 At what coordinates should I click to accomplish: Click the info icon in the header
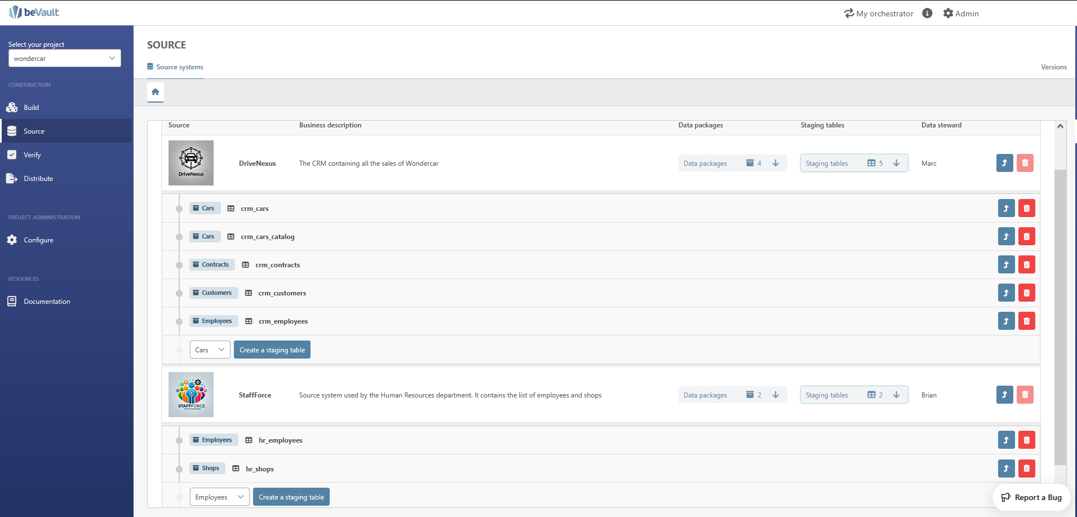click(x=927, y=14)
